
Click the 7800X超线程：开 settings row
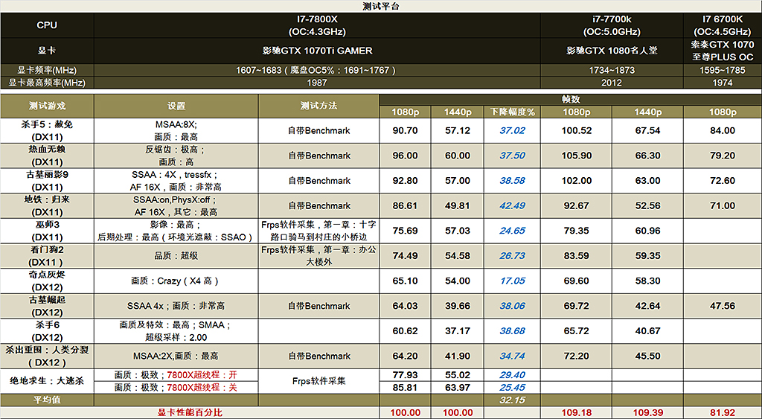click(x=176, y=375)
